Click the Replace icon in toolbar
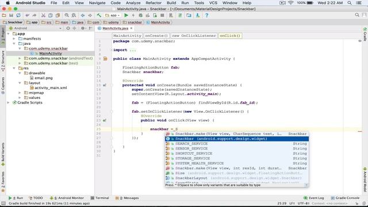Viewport: 368px width, 207px height. pos(74,16)
